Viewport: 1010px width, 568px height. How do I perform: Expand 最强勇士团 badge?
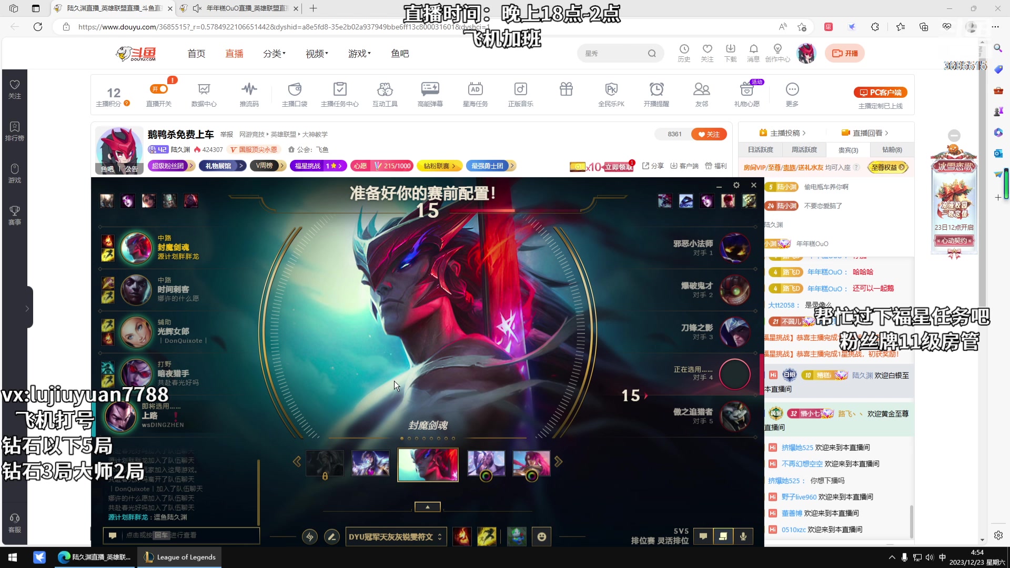pyautogui.click(x=490, y=166)
